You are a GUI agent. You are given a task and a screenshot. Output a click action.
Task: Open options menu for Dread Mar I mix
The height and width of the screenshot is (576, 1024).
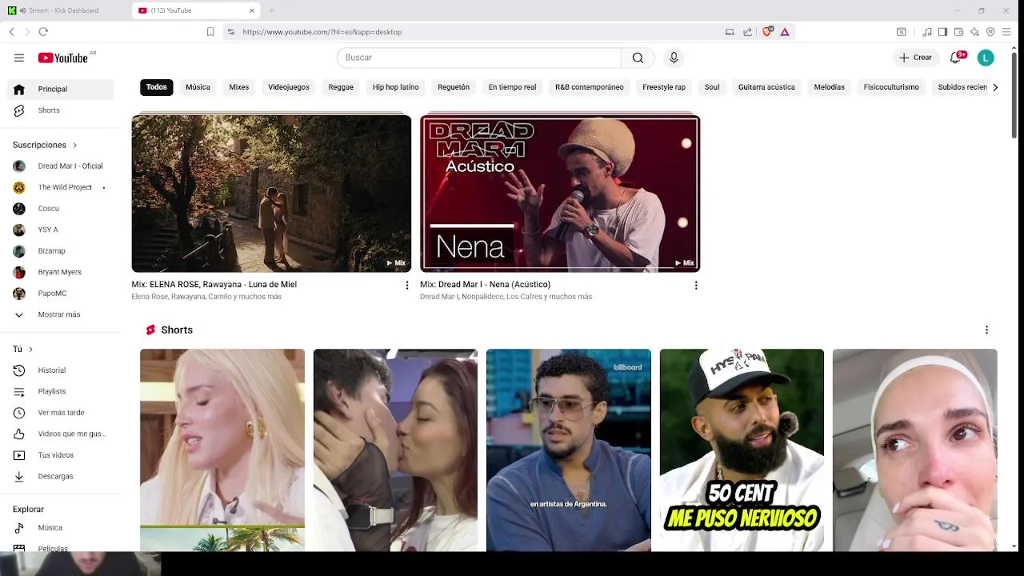tap(695, 286)
